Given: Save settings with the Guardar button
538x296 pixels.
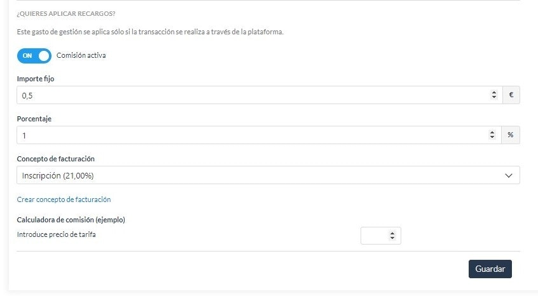Looking at the screenshot, I should 490,269.
